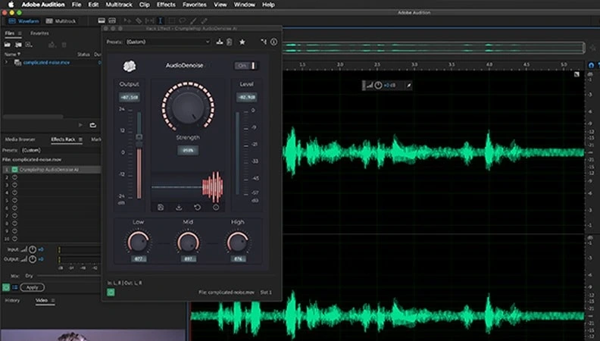Select the Paintbrush Selection tool
This screenshot has height=341, width=600.
click(x=194, y=20)
